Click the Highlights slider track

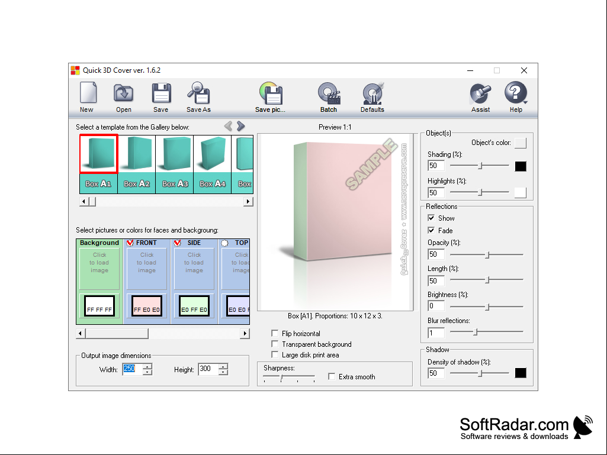click(480, 192)
